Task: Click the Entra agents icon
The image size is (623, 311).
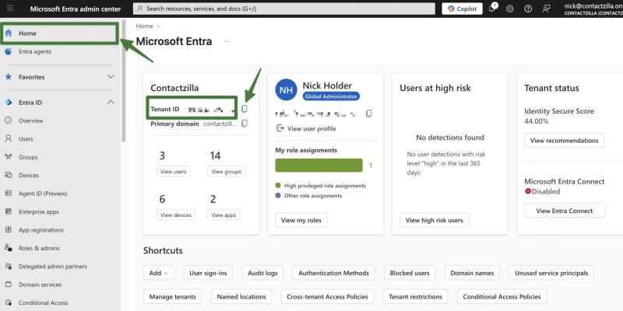Action: pos(9,51)
